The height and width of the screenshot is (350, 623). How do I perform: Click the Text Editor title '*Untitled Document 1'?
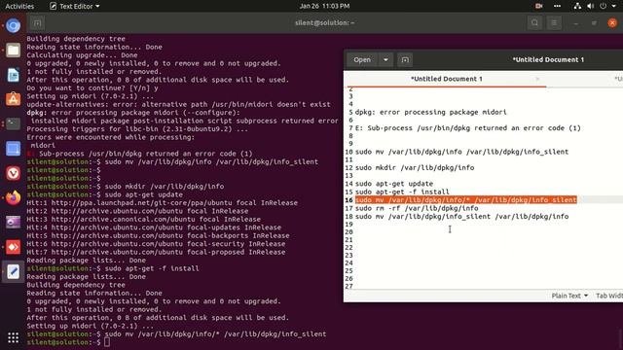click(x=548, y=60)
